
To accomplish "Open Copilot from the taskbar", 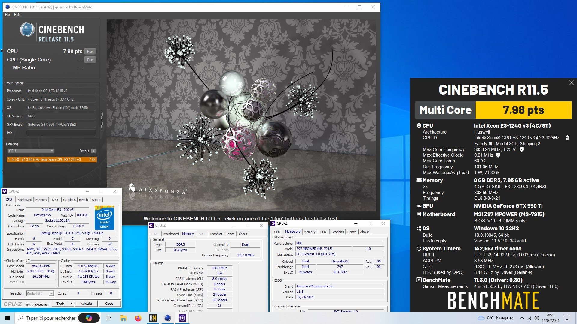I will (x=89, y=318).
